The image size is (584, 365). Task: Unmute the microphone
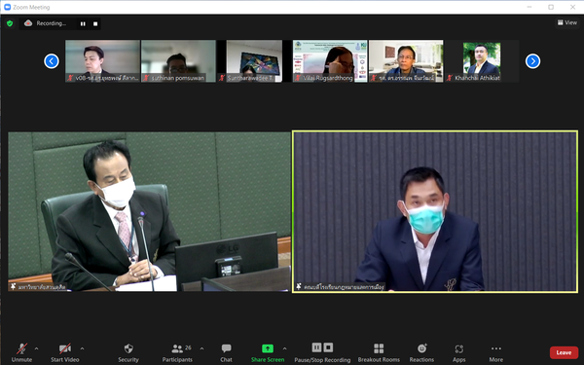21,352
